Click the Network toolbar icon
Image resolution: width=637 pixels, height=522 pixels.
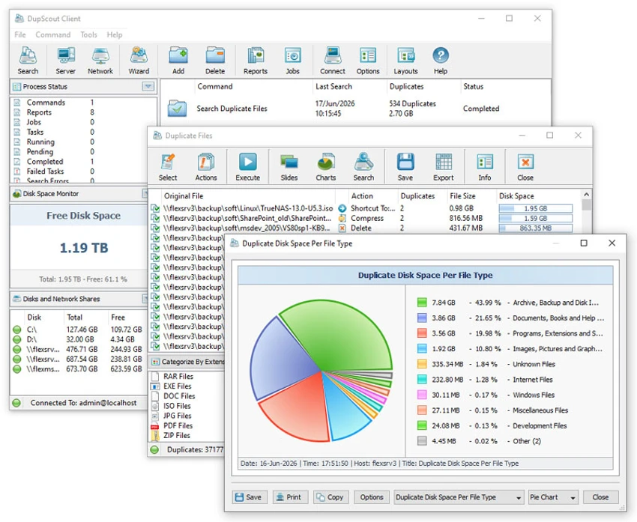[100, 61]
